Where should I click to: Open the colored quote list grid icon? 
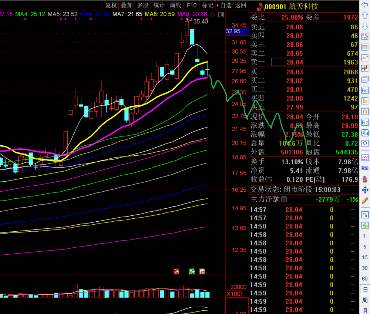tap(365, 47)
